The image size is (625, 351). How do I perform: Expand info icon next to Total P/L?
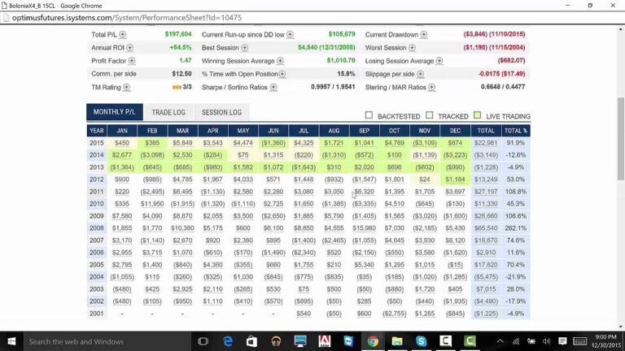(123, 35)
